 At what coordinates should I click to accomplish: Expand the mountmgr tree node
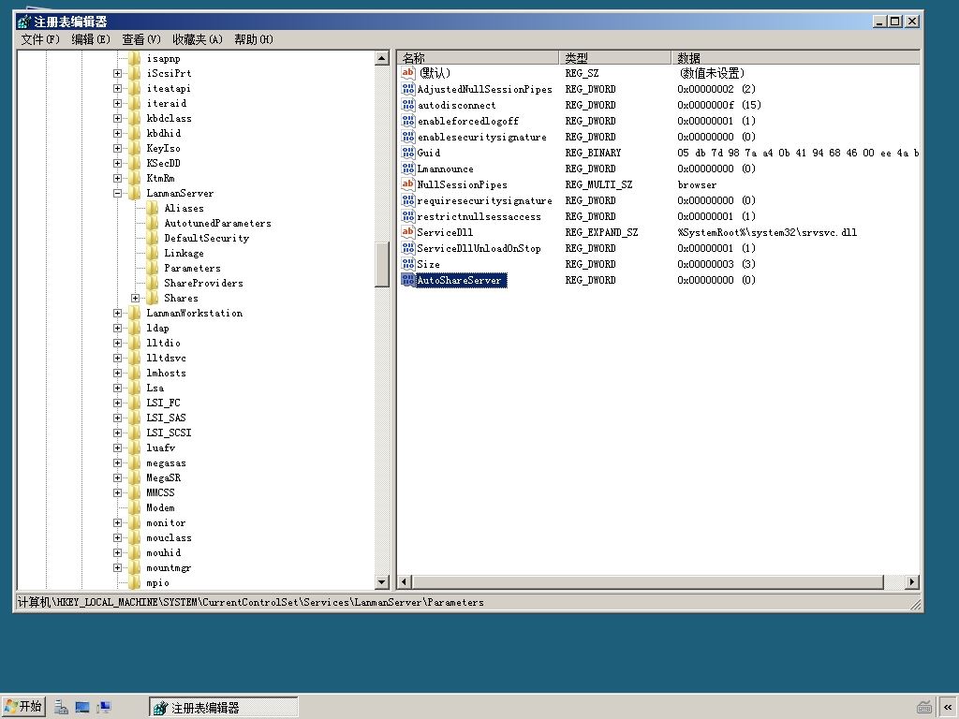117,567
